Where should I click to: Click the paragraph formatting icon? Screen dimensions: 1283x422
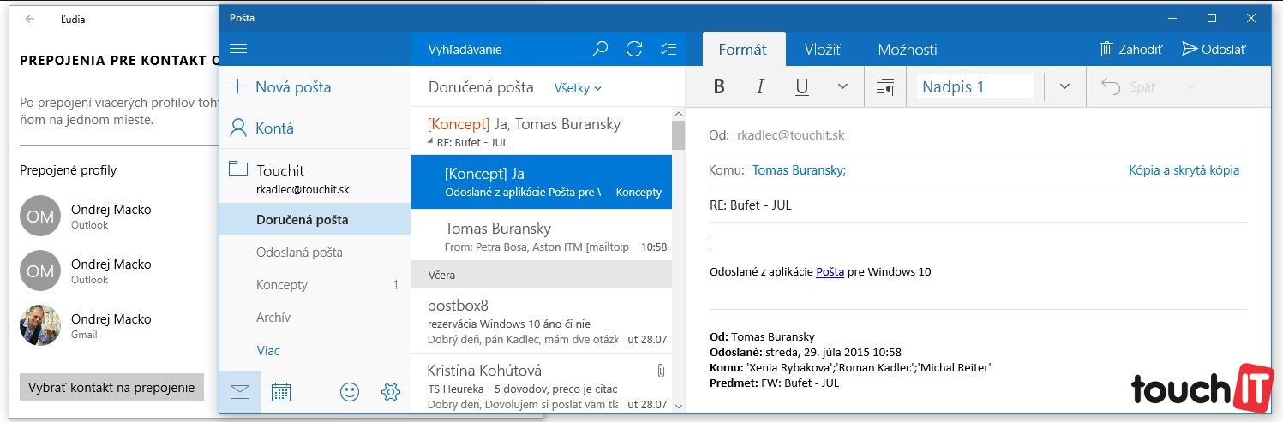pyautogui.click(x=885, y=86)
